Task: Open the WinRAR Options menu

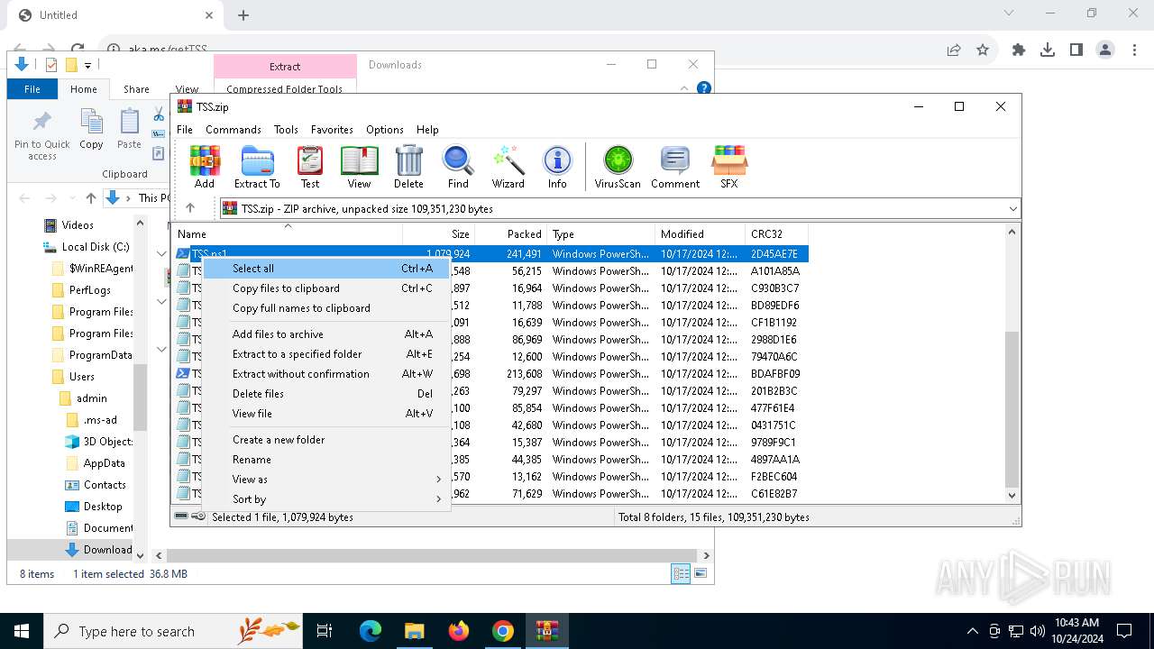Action: pyautogui.click(x=385, y=129)
